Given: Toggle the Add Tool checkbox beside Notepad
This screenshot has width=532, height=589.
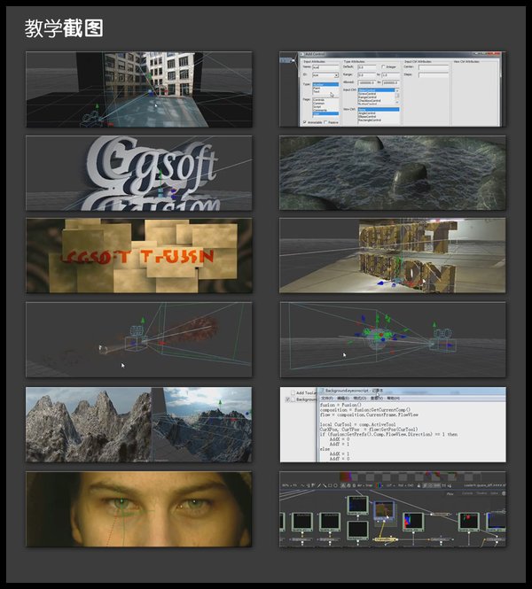Looking at the screenshot, I should 293,393.
